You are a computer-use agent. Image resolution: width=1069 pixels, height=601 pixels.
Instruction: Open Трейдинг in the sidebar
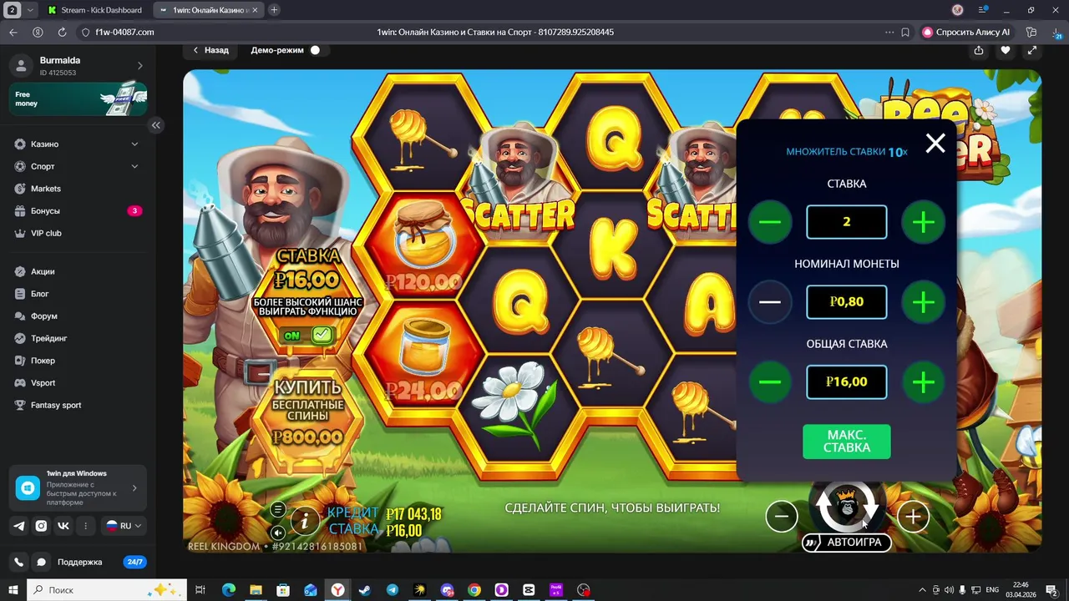coord(78,338)
